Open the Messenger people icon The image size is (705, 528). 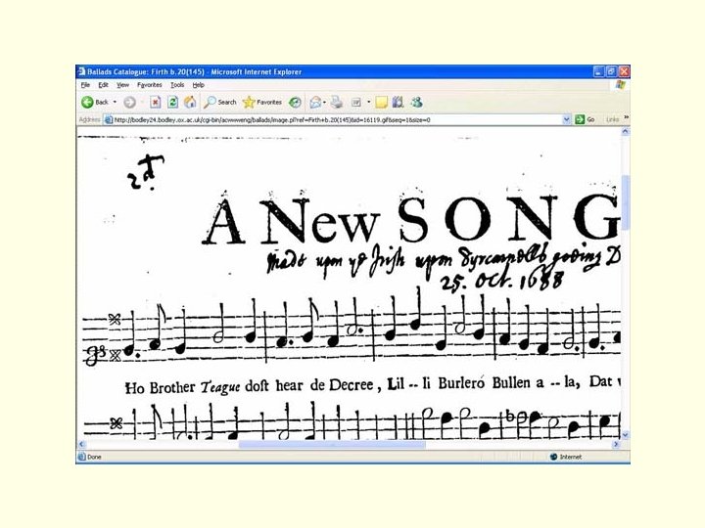coord(416,103)
